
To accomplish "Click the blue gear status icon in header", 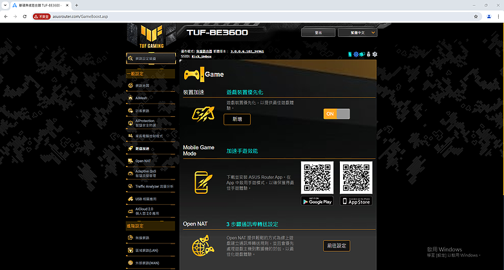I will coord(356,54).
